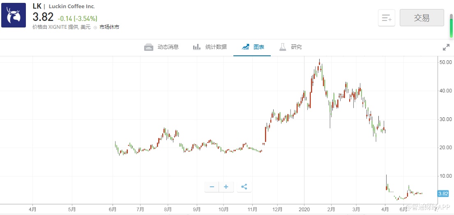This screenshot has height=215, width=454.
Task: Click the clock icon beside 市场休市
Action: 95,27
